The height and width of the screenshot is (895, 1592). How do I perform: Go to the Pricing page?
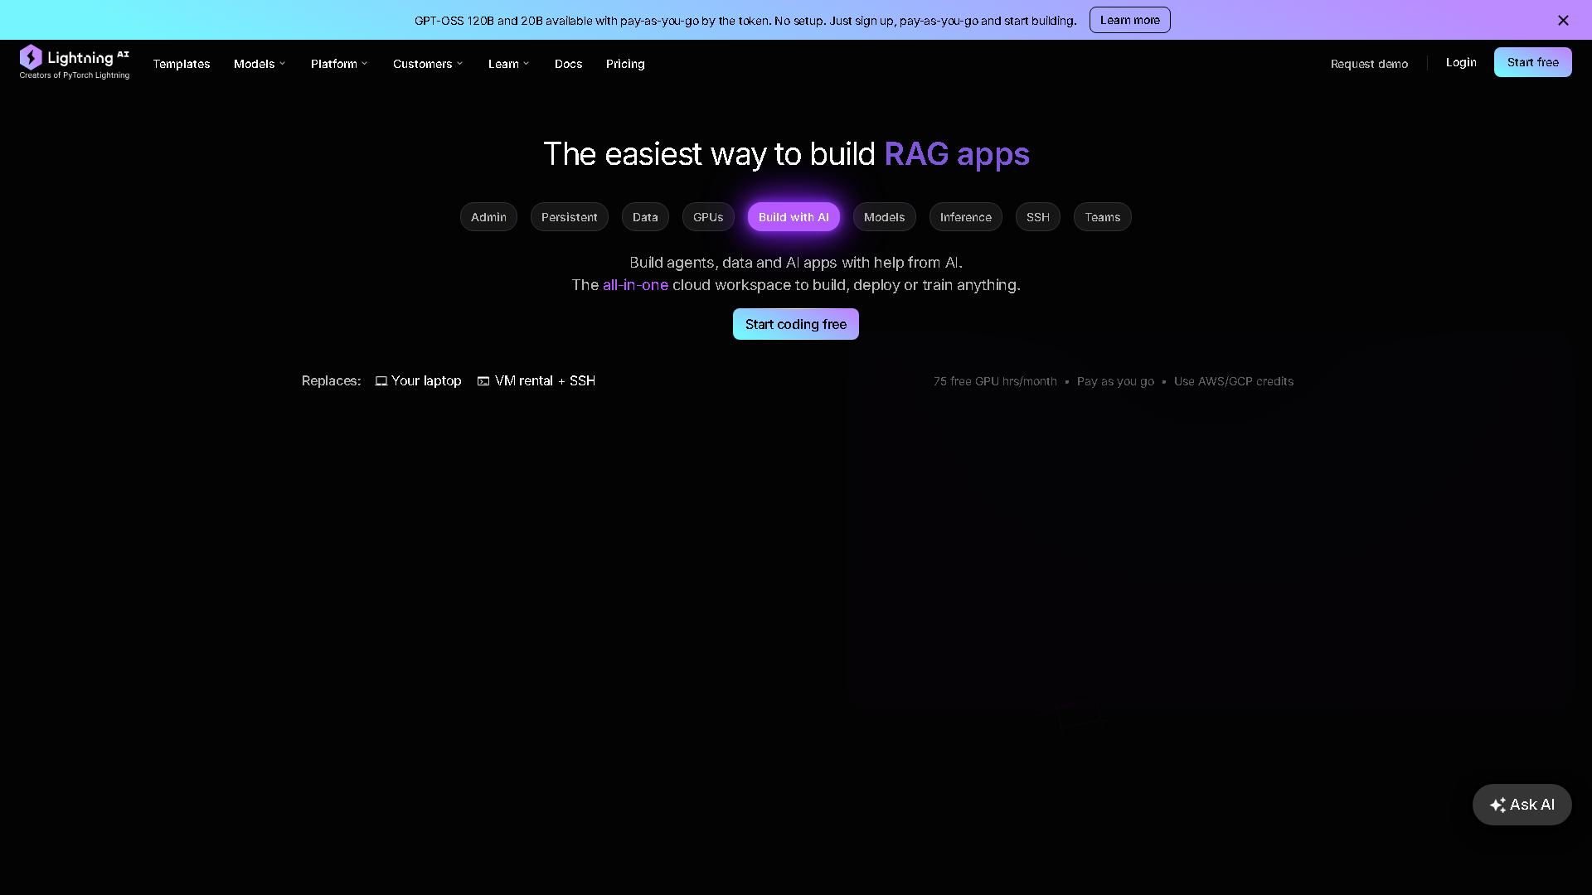(625, 64)
